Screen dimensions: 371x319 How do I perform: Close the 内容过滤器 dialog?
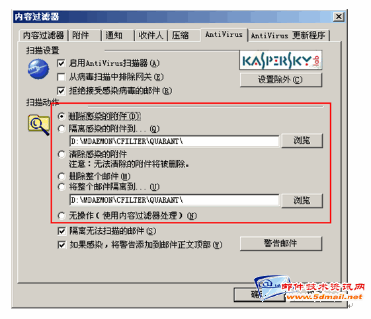[x=339, y=17]
